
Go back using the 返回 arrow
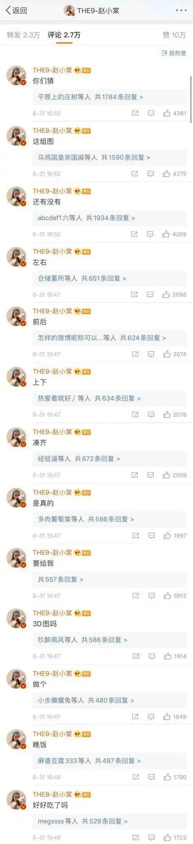tap(16, 10)
